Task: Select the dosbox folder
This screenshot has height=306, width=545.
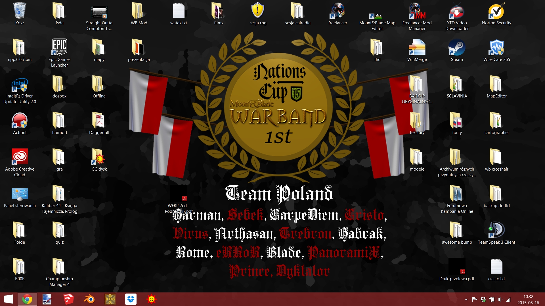Action: pos(59,87)
